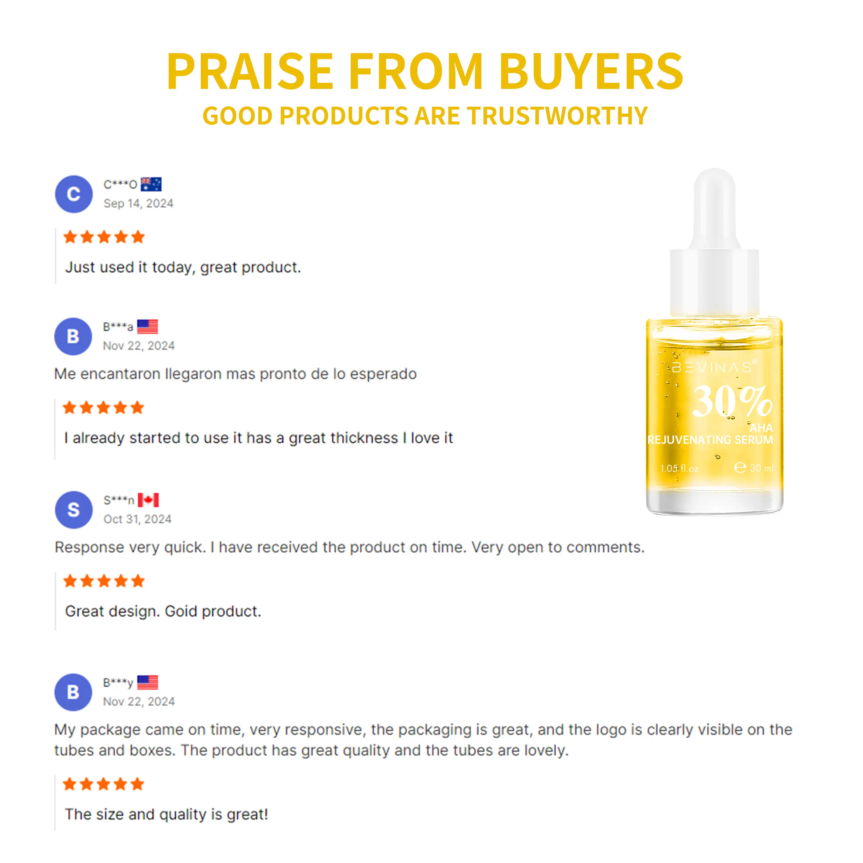Click the "B" avatar beside B***y
The image size is (863, 863).
tap(73, 692)
